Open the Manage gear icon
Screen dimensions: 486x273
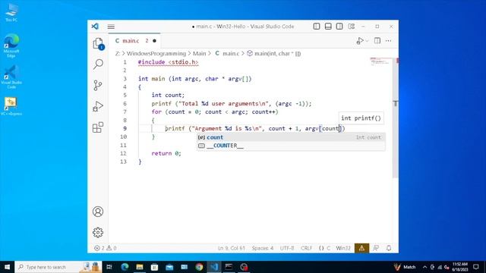tap(98, 233)
